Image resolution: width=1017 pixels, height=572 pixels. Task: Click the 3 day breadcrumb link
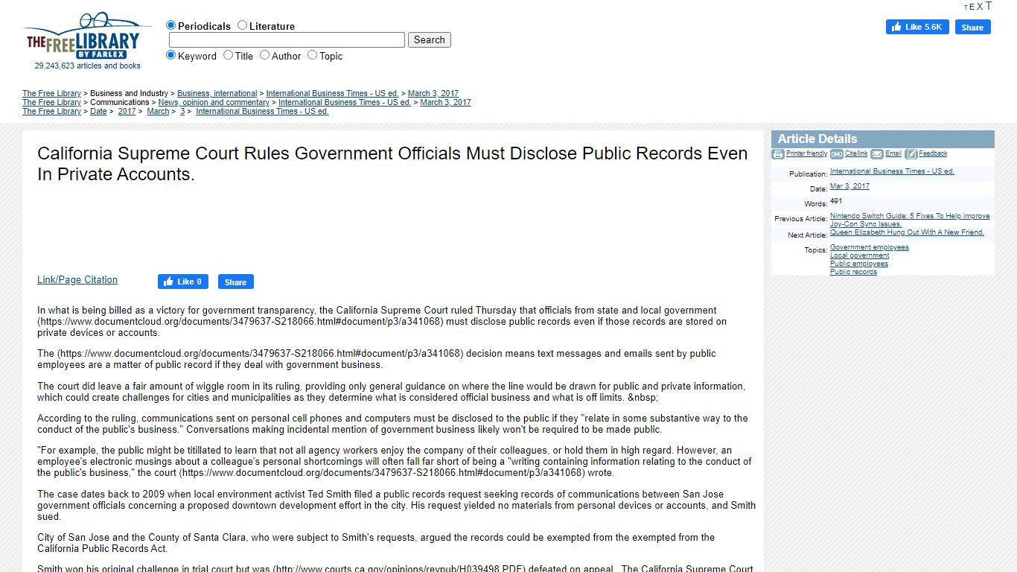pos(182,112)
